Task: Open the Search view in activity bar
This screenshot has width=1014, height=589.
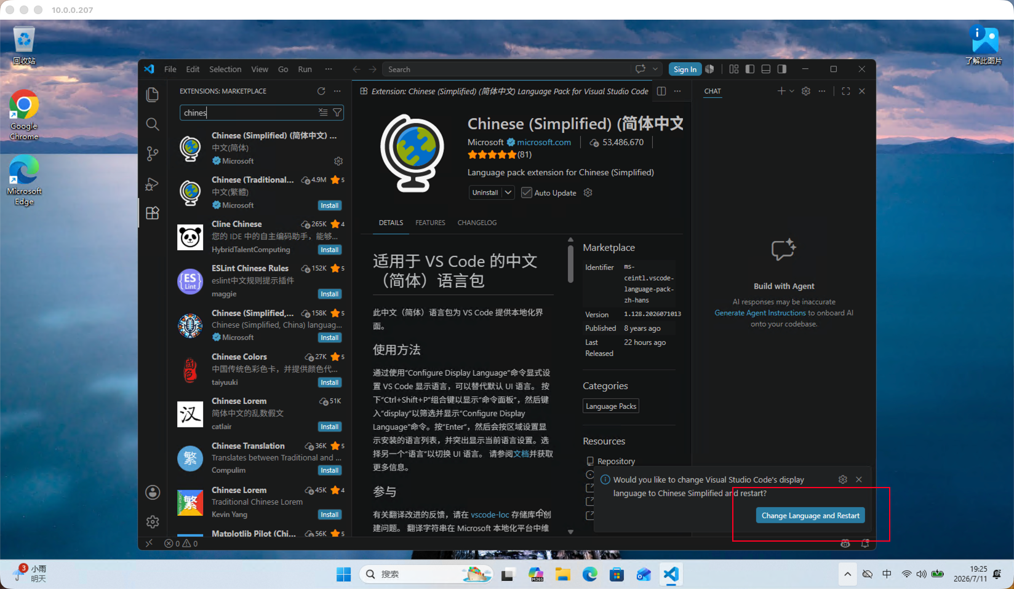Action: (x=153, y=124)
